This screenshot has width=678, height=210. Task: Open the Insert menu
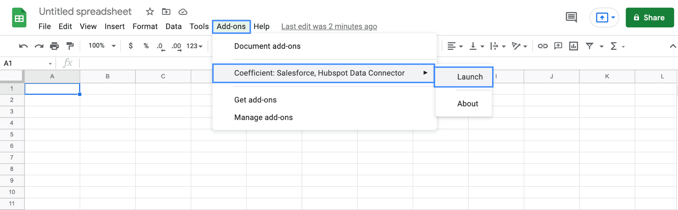coord(115,26)
